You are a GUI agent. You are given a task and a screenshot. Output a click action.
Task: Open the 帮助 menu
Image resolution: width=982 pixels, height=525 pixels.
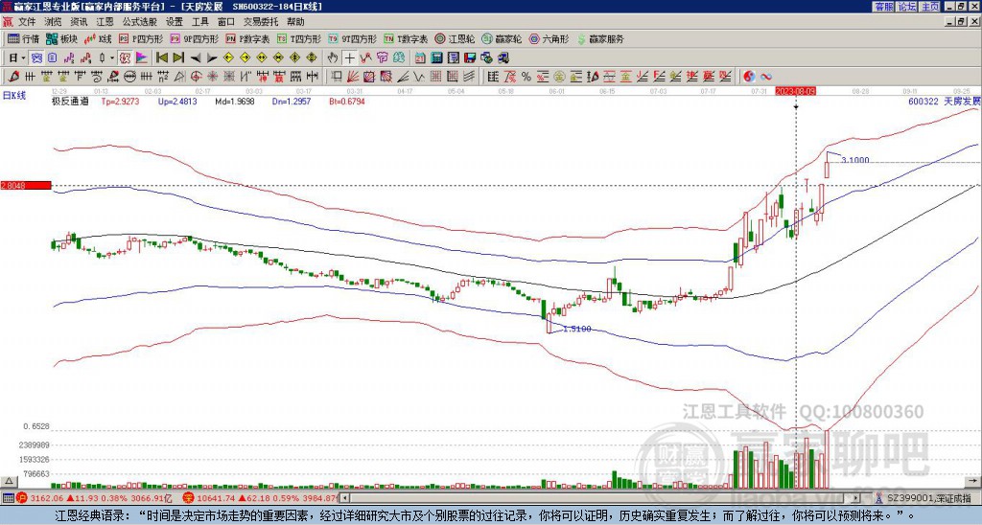[295, 22]
